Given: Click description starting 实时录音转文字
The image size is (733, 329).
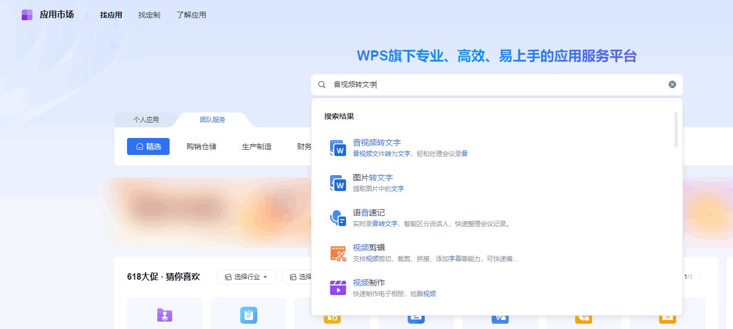Looking at the screenshot, I should (432, 224).
